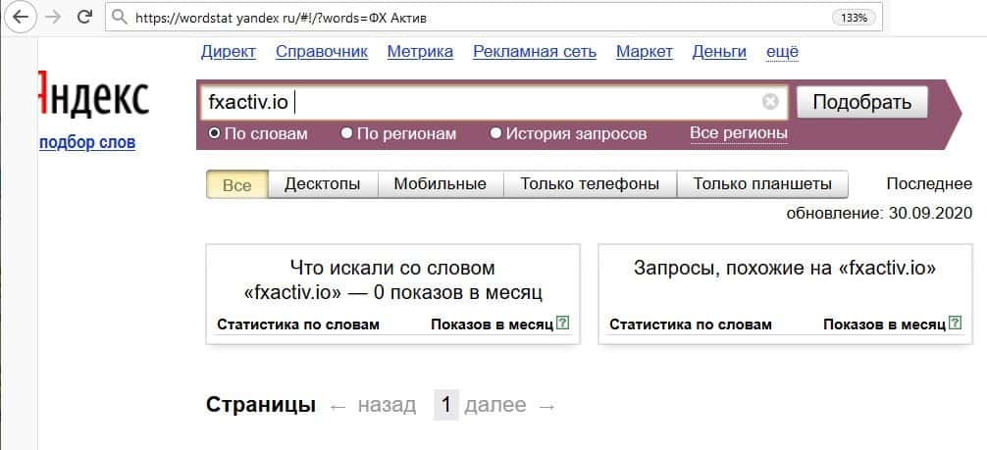Reload the page with the refresh icon
Viewport: 987px width, 450px height.
[x=84, y=17]
